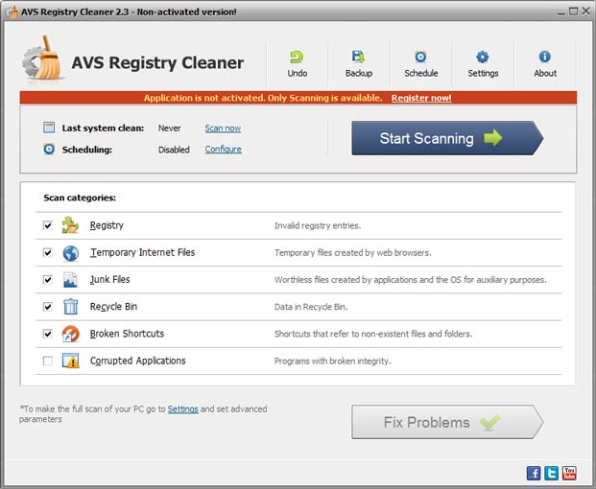Click the Temporary Internet Files globe icon
This screenshot has width=596, height=489.
[71, 253]
